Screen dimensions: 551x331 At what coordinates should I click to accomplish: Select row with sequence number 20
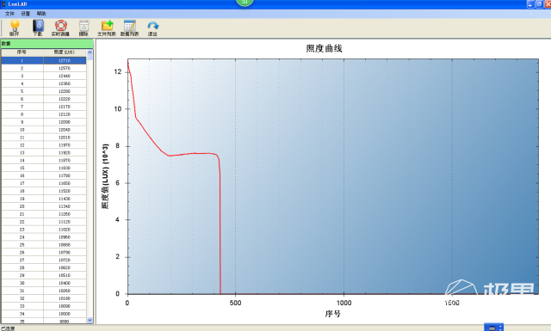click(44, 206)
